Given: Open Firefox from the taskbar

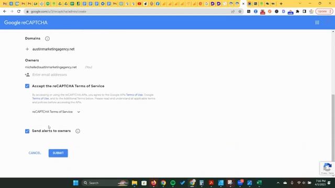Looking at the screenshot, I should [x=153, y=183].
